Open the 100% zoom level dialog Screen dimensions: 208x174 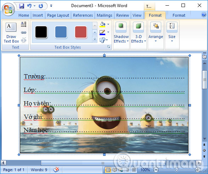pyautogui.click(x=145, y=170)
